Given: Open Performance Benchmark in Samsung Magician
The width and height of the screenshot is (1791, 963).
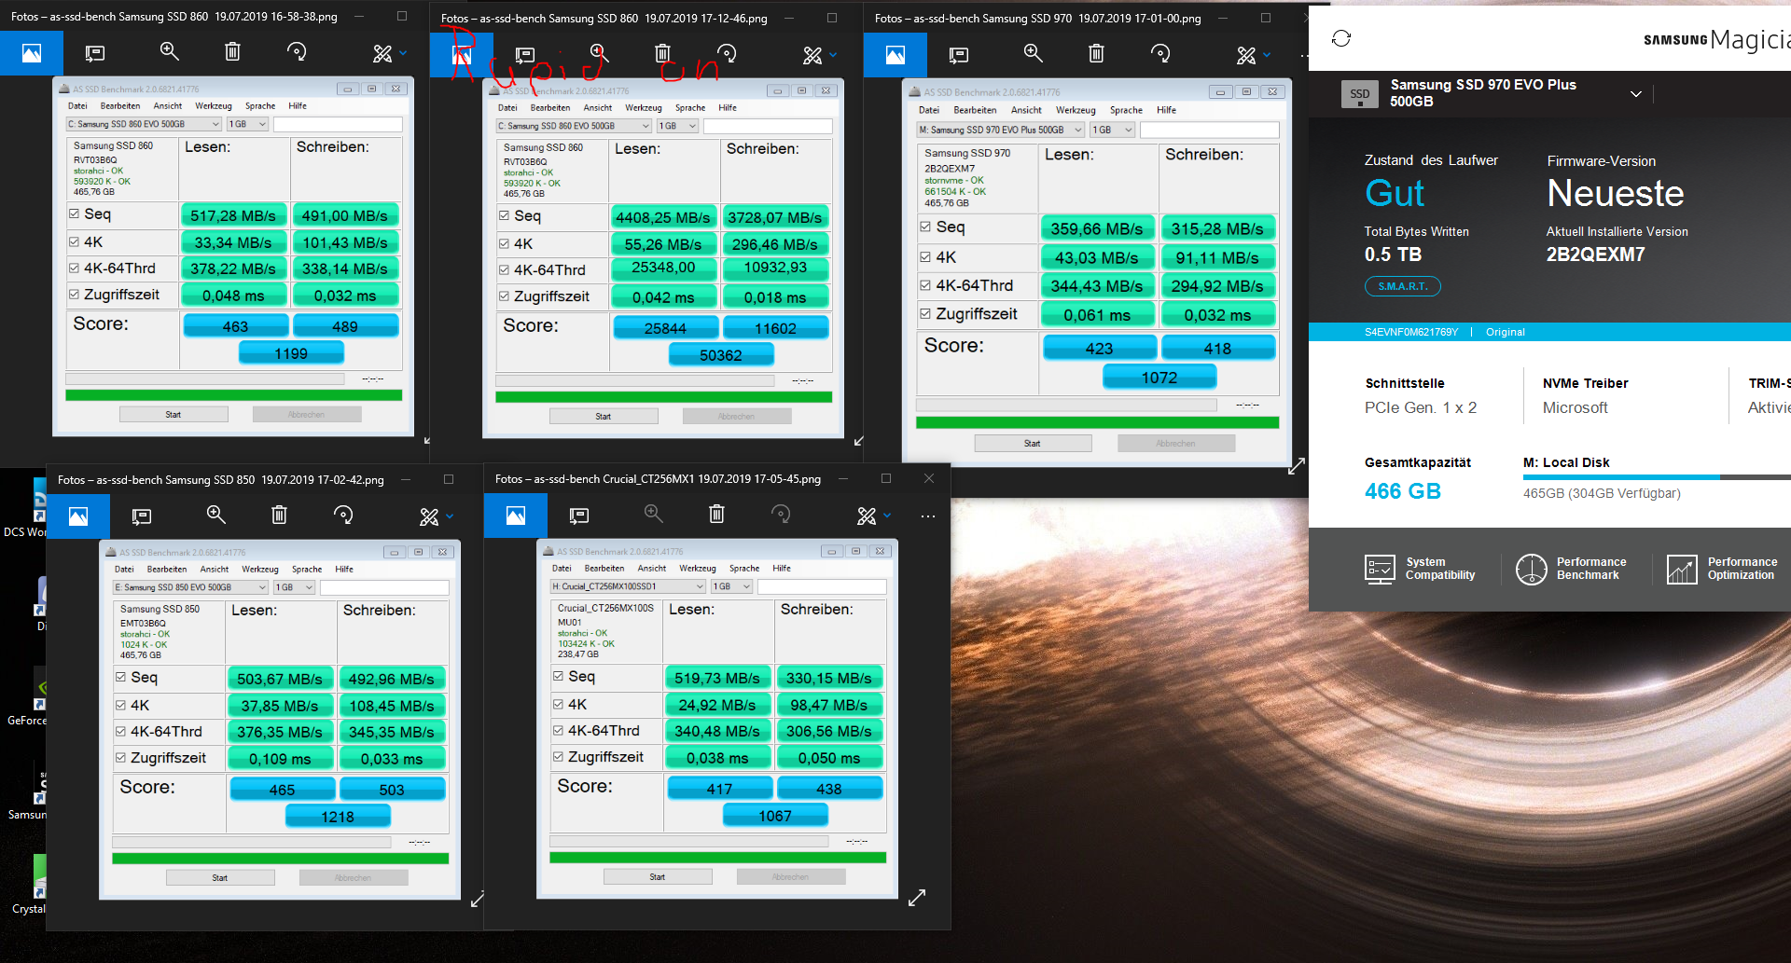Looking at the screenshot, I should [1571, 569].
